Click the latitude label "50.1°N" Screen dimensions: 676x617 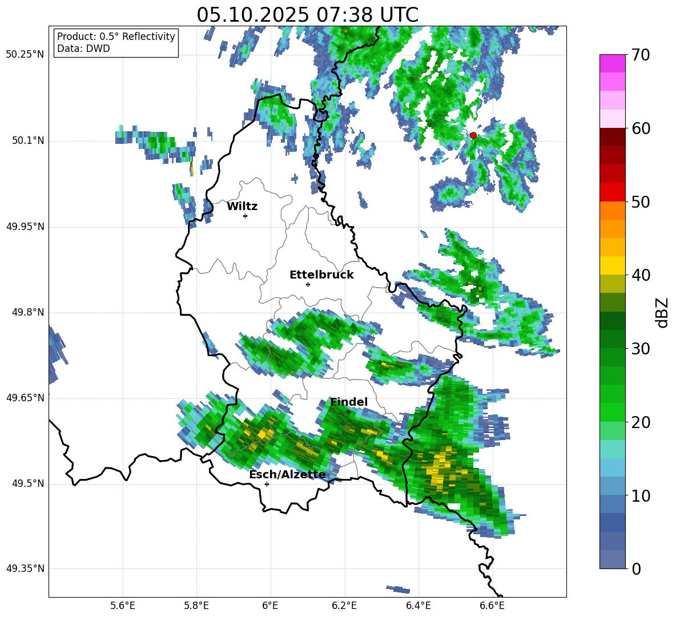click(29, 140)
